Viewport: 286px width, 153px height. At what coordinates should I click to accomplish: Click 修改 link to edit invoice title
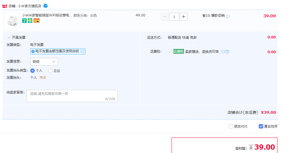coord(43,78)
